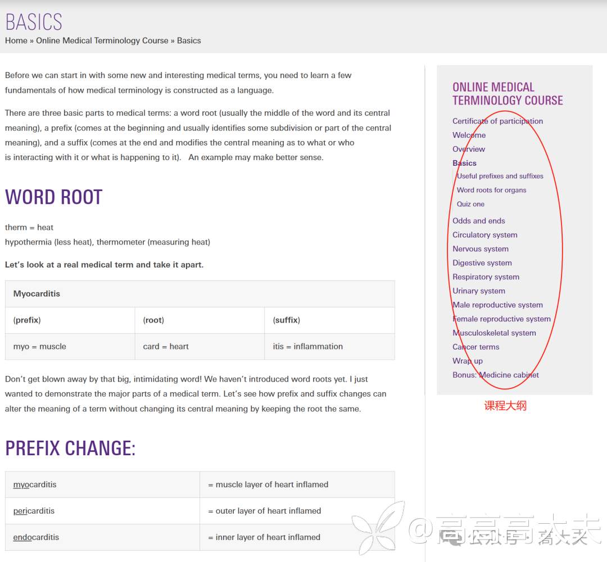Open the Nervous system lesson
Image resolution: width=607 pixels, height=562 pixels.
point(481,249)
